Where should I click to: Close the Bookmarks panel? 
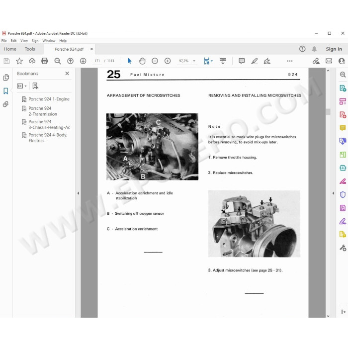[67, 73]
